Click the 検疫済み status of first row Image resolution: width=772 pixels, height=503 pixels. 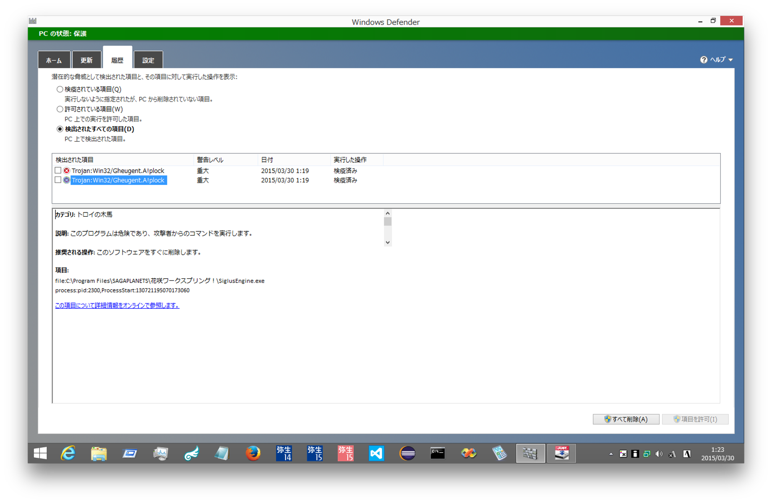[345, 171]
